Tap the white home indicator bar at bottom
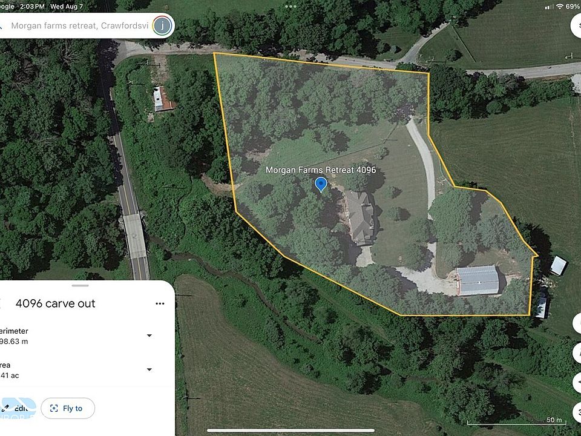This screenshot has height=436, width=581. point(291,431)
